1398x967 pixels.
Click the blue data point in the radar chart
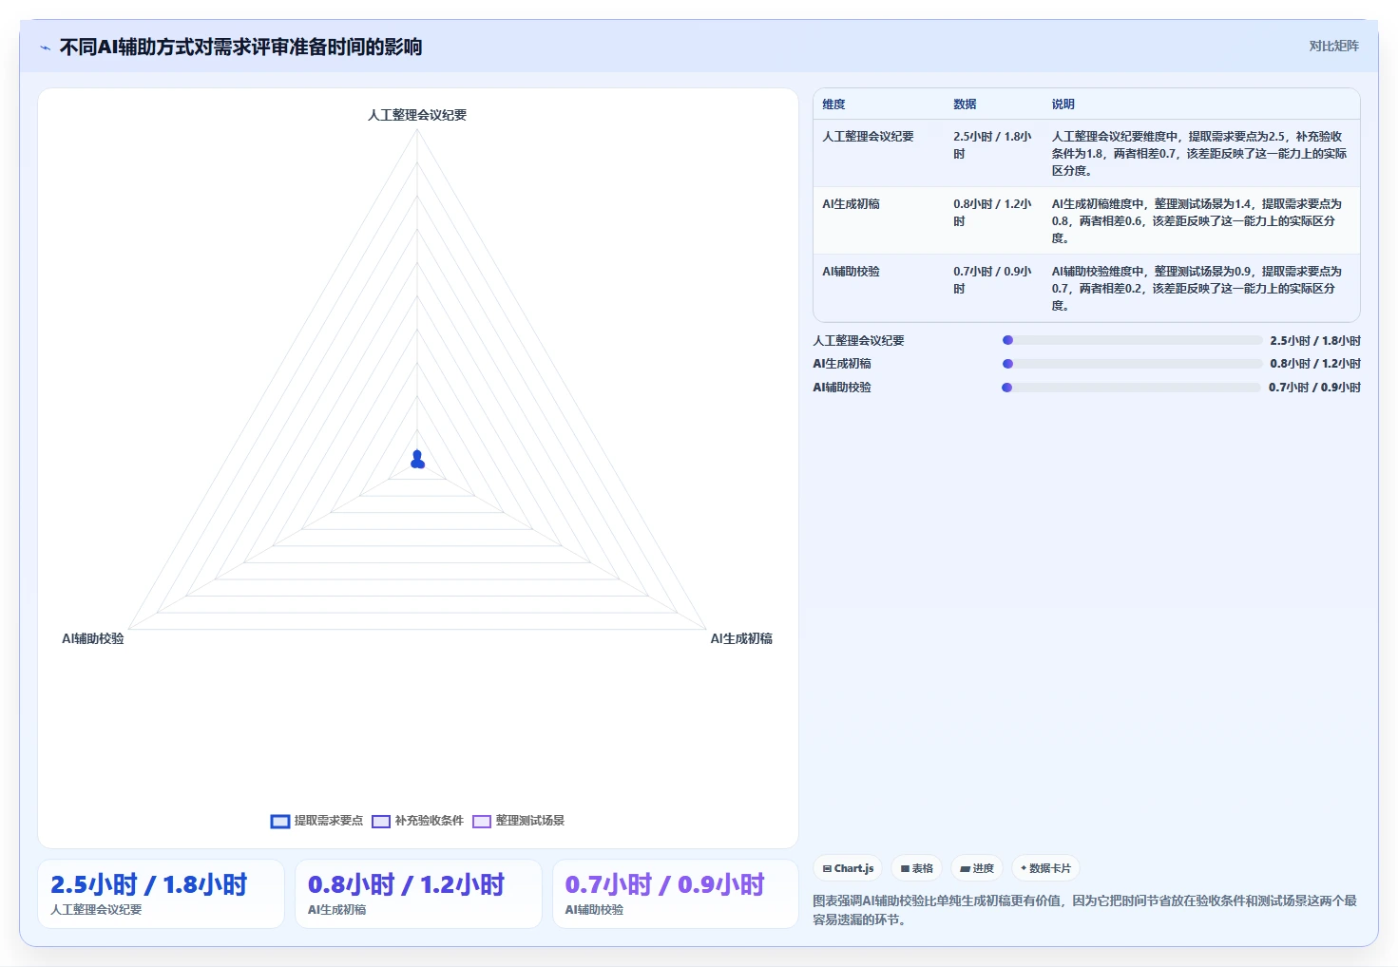point(417,461)
